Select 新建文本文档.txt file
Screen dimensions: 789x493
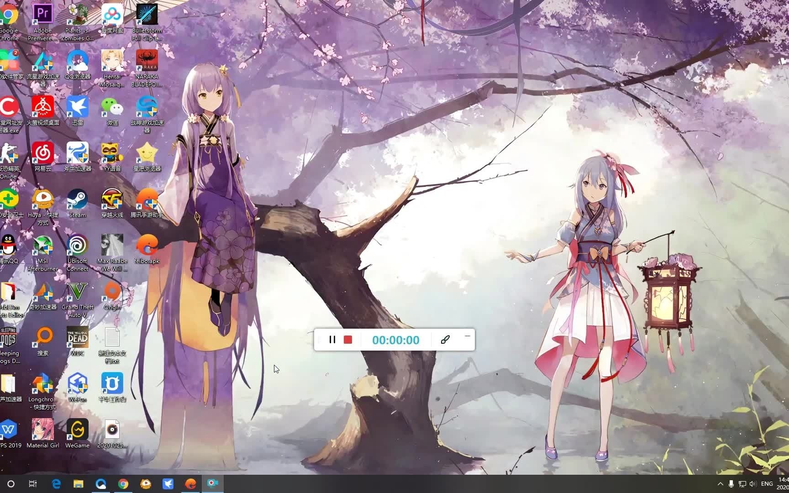click(112, 345)
